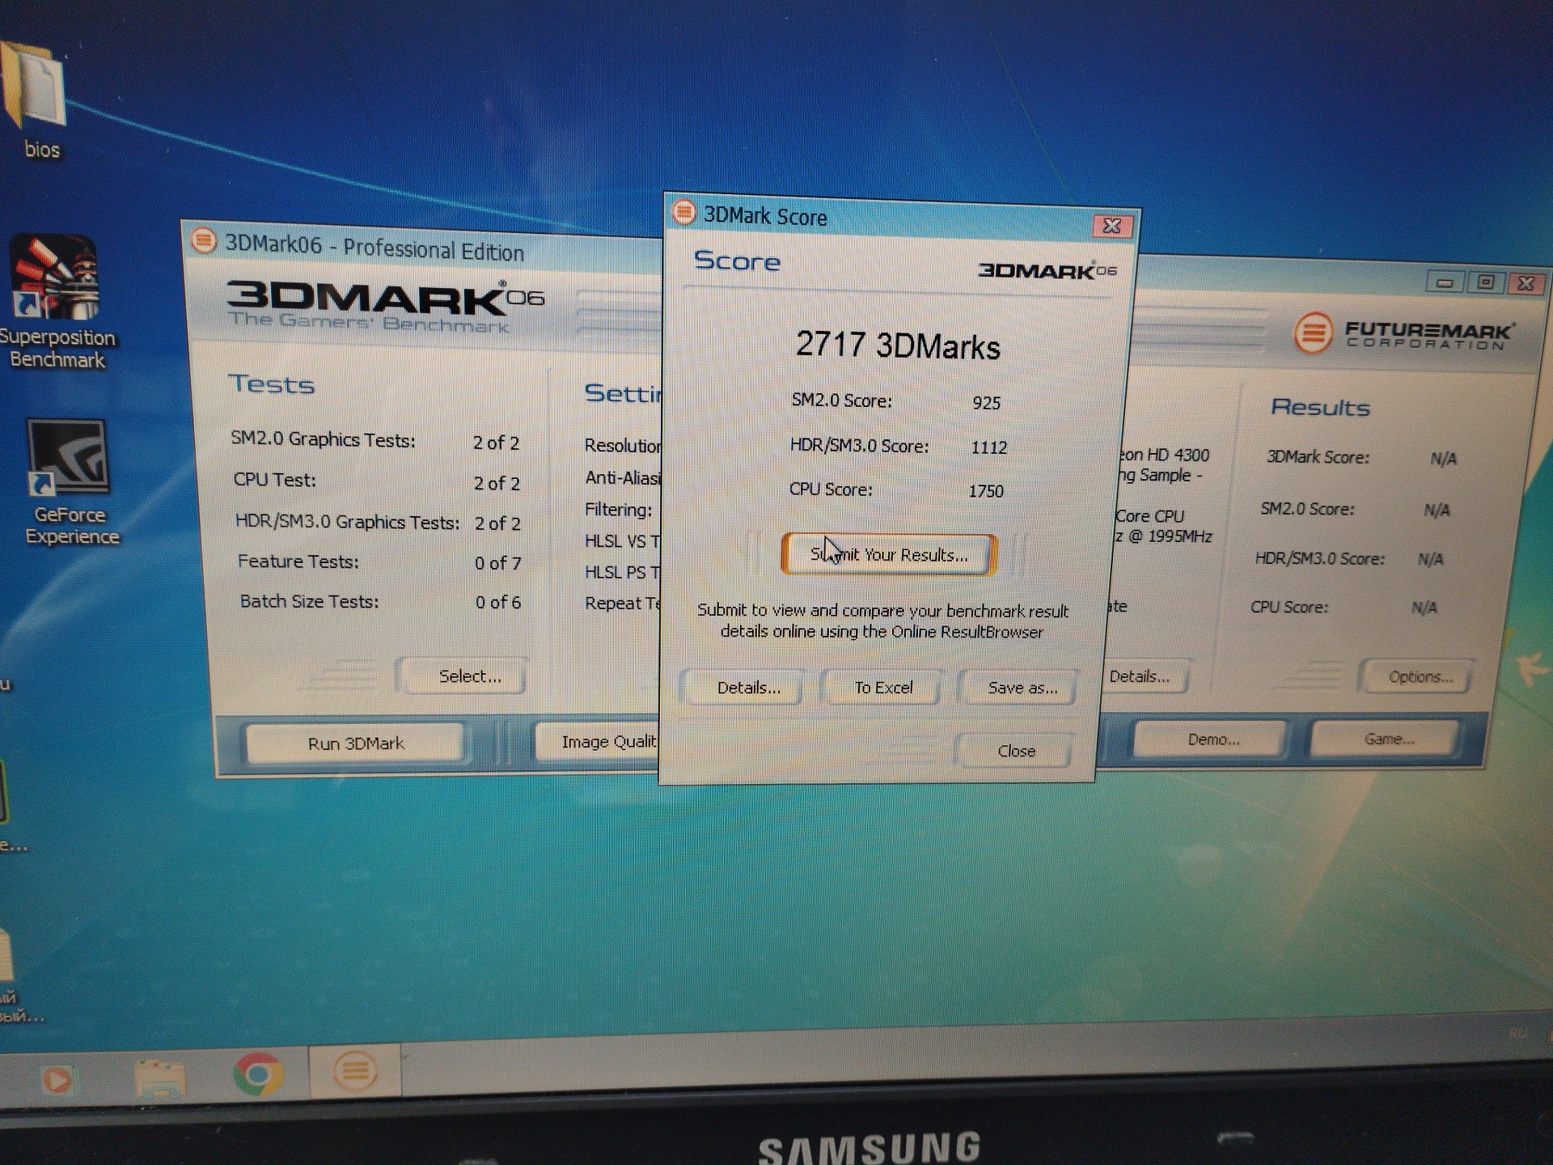
Task: Close the 3DMark06 main window
Action: [1525, 283]
